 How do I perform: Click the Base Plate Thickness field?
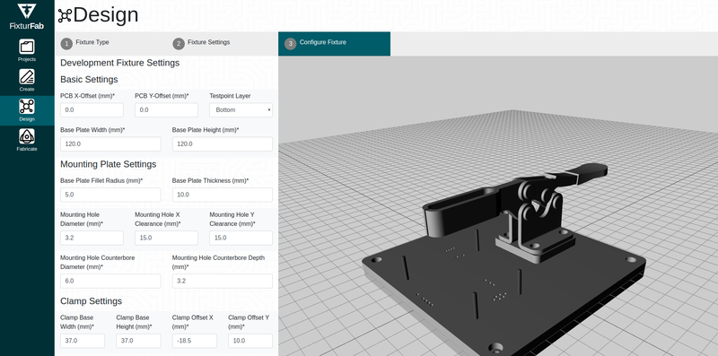(222, 195)
